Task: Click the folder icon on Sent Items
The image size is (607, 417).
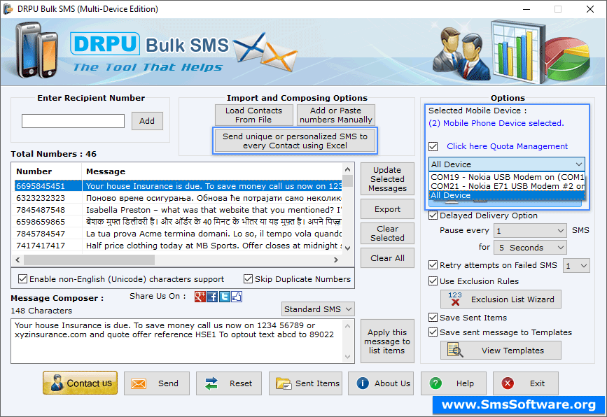Action: point(284,383)
